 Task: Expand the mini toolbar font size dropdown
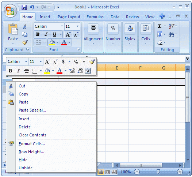tap(41, 61)
